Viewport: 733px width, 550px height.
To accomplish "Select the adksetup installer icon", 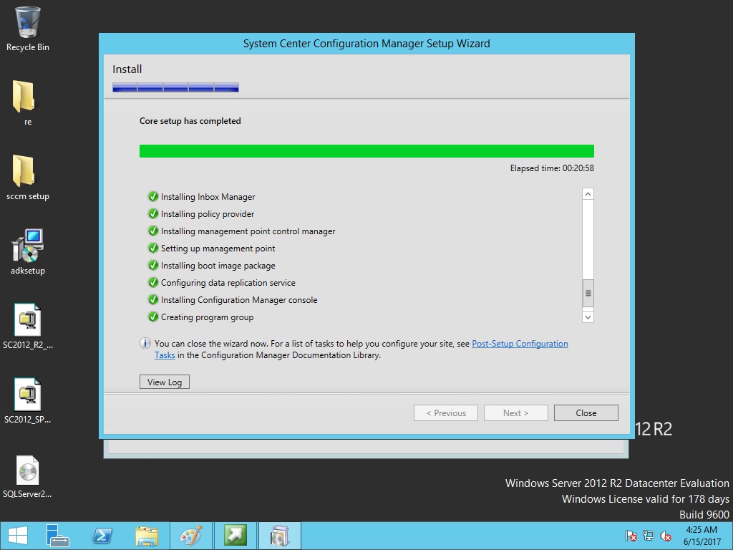I will [28, 247].
